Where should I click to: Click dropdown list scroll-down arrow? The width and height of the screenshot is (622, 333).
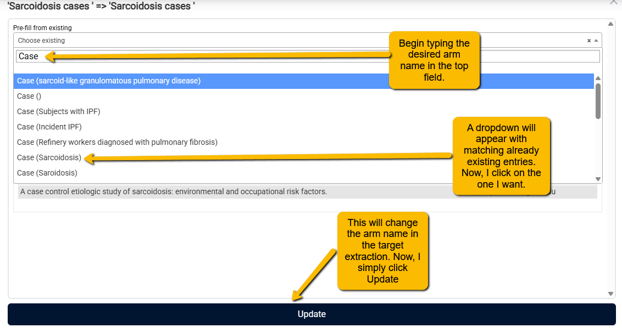click(598, 179)
